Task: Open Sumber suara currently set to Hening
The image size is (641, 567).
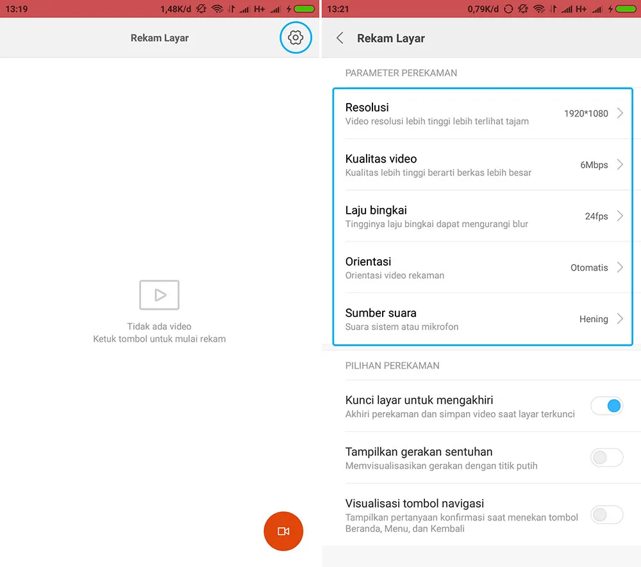Action: click(482, 319)
